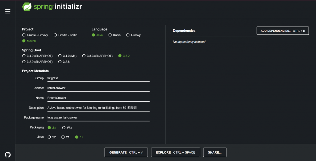Viewport: 316px width, 161px height.
Task: Set packaging to War
Action: [x=67, y=128]
